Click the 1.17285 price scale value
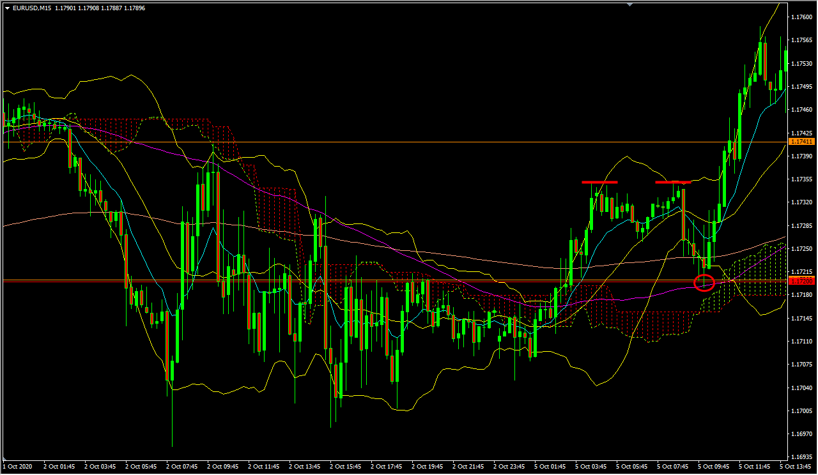This screenshot has width=818, height=475. (x=801, y=225)
